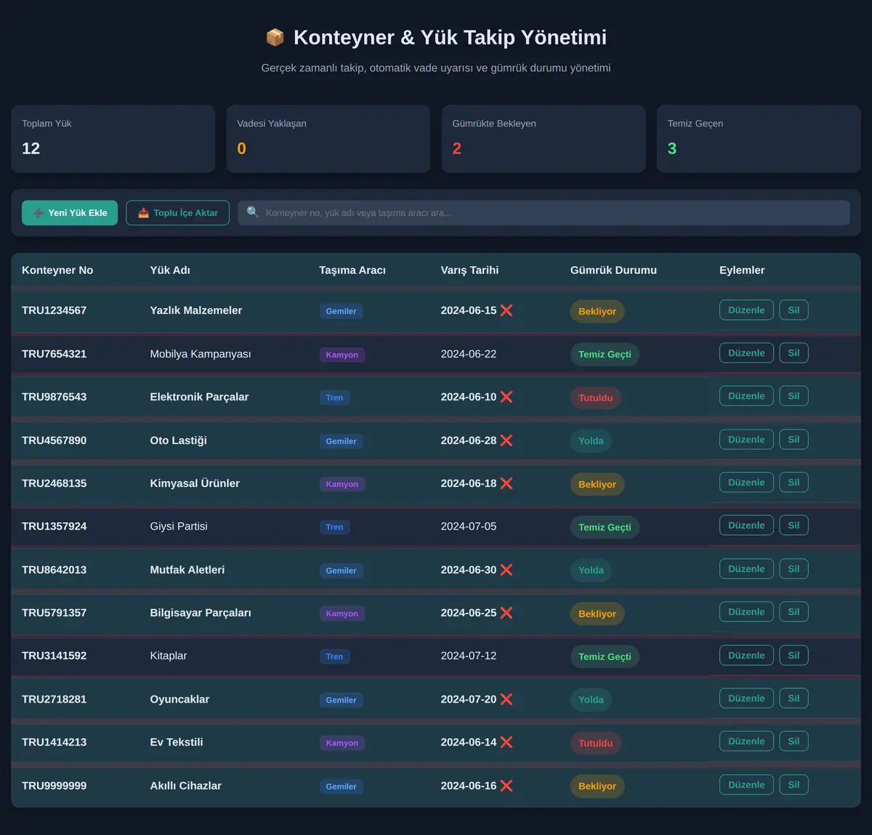The width and height of the screenshot is (872, 835).
Task: Select the Temiz Geçen stat card
Action: [x=759, y=139]
